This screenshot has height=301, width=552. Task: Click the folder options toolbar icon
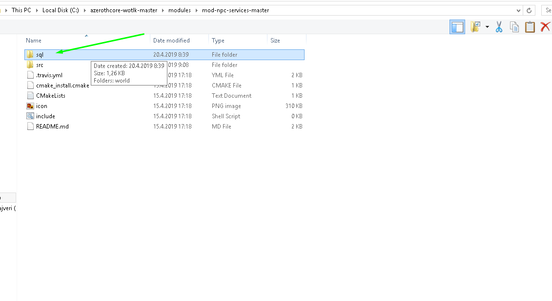[x=475, y=27]
